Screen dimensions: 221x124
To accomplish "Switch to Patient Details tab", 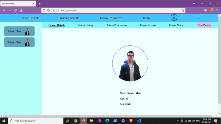I will click(x=56, y=25).
